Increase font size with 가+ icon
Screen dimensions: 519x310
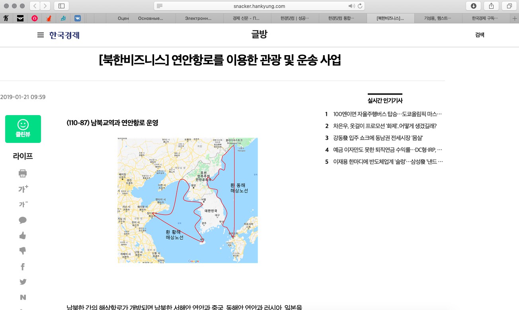click(x=23, y=189)
